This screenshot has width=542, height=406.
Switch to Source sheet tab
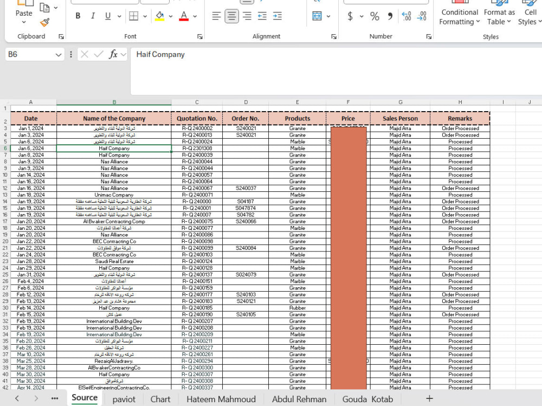click(x=85, y=398)
